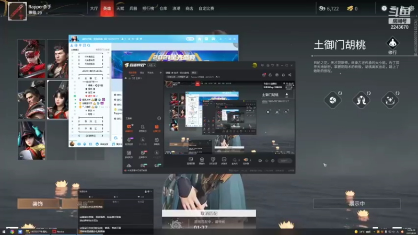Open the settings gear in streaming app

pos(273,161)
